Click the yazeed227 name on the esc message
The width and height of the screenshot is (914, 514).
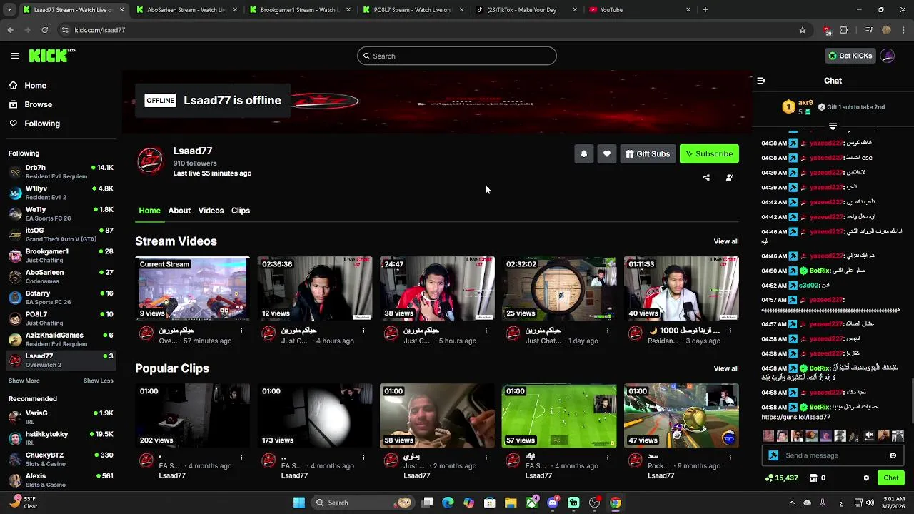click(x=827, y=158)
